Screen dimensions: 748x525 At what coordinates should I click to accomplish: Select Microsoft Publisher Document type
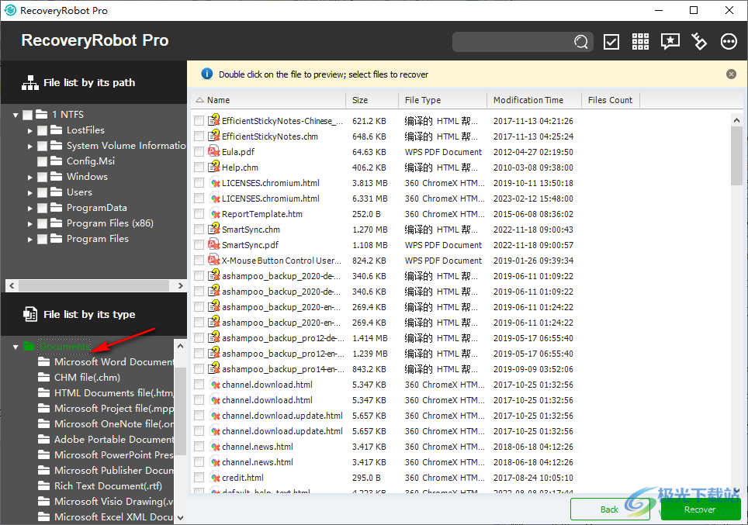114,470
